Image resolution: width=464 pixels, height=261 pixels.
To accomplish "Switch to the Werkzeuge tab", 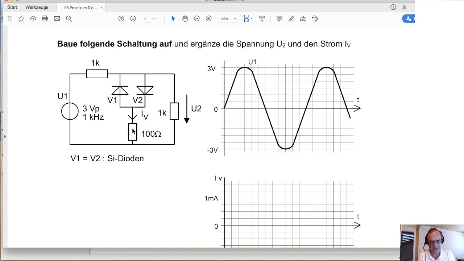I will click(37, 7).
